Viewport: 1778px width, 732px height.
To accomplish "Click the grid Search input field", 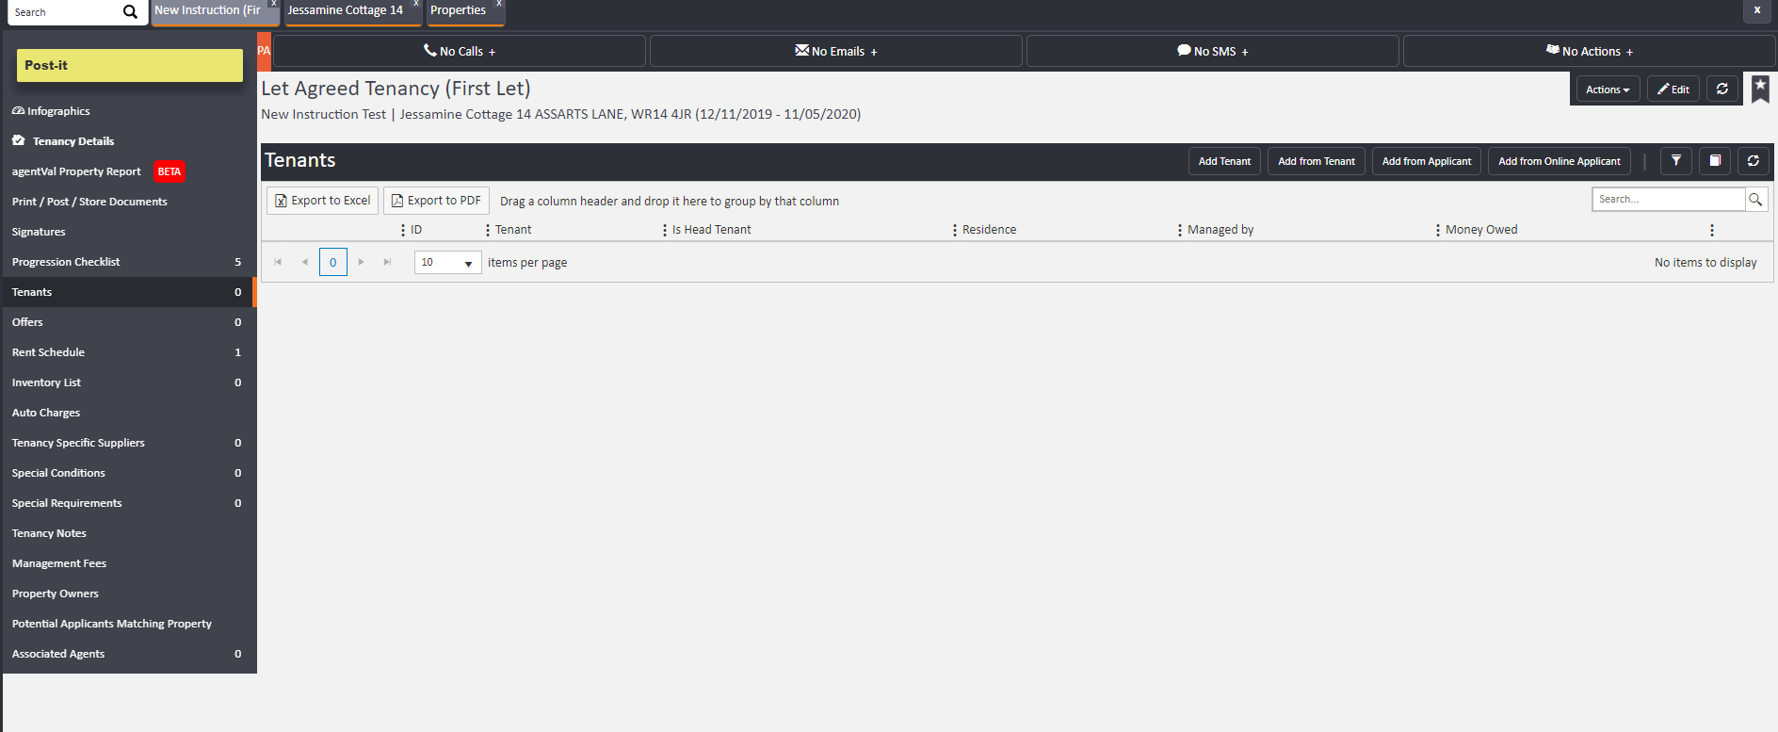I will [x=1667, y=200].
